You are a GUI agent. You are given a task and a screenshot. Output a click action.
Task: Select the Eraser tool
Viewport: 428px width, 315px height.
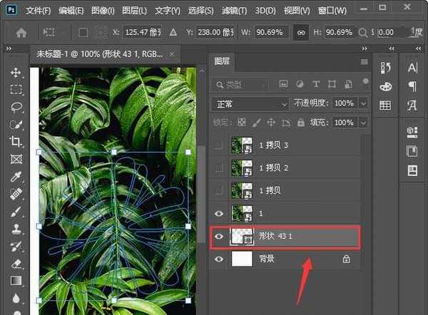point(16,263)
